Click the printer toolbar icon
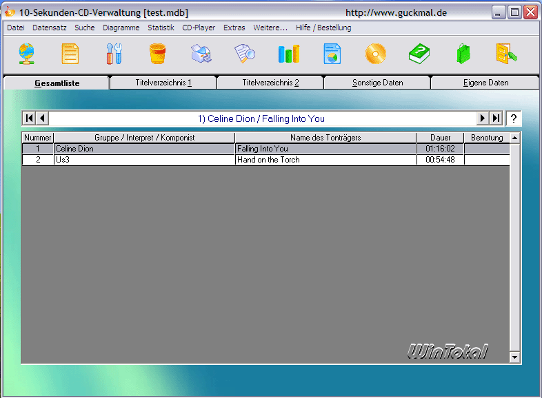 pos(201,54)
